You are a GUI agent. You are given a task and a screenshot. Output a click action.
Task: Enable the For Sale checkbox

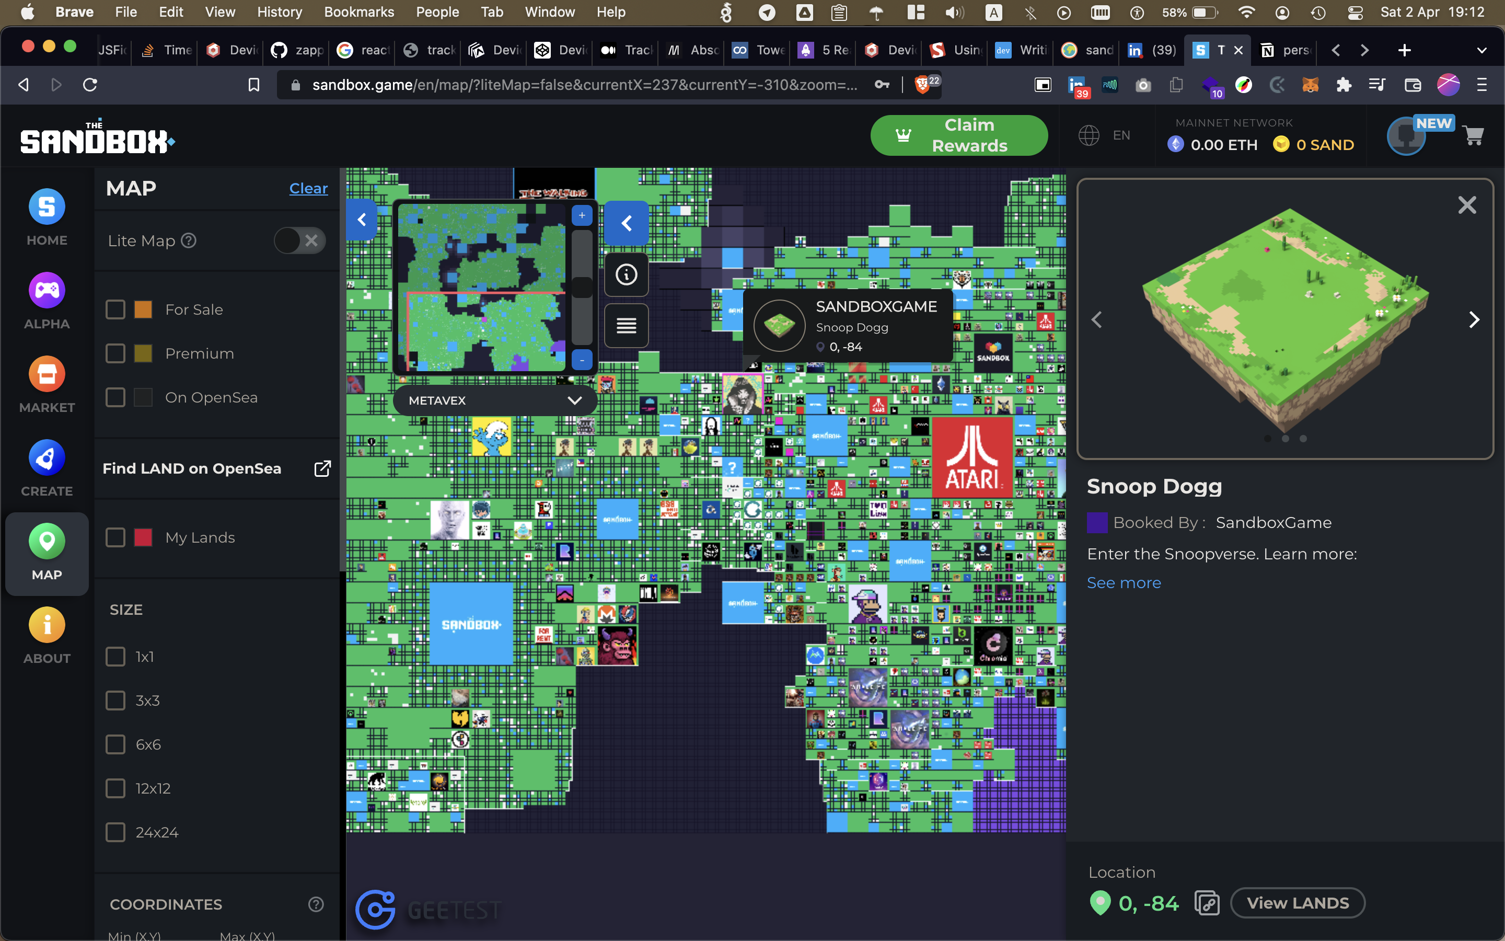pyautogui.click(x=115, y=309)
